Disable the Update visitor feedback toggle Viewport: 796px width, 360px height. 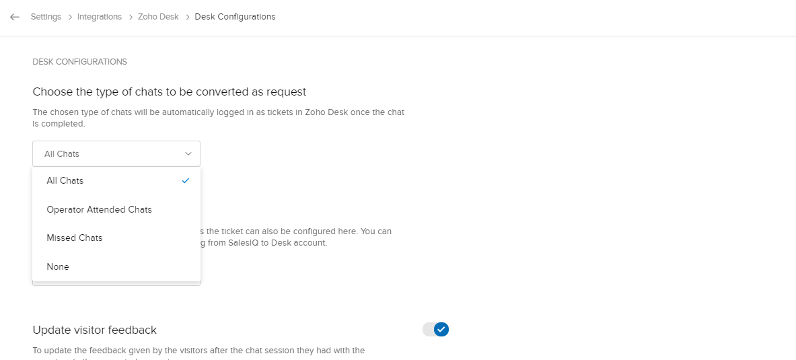(435, 329)
